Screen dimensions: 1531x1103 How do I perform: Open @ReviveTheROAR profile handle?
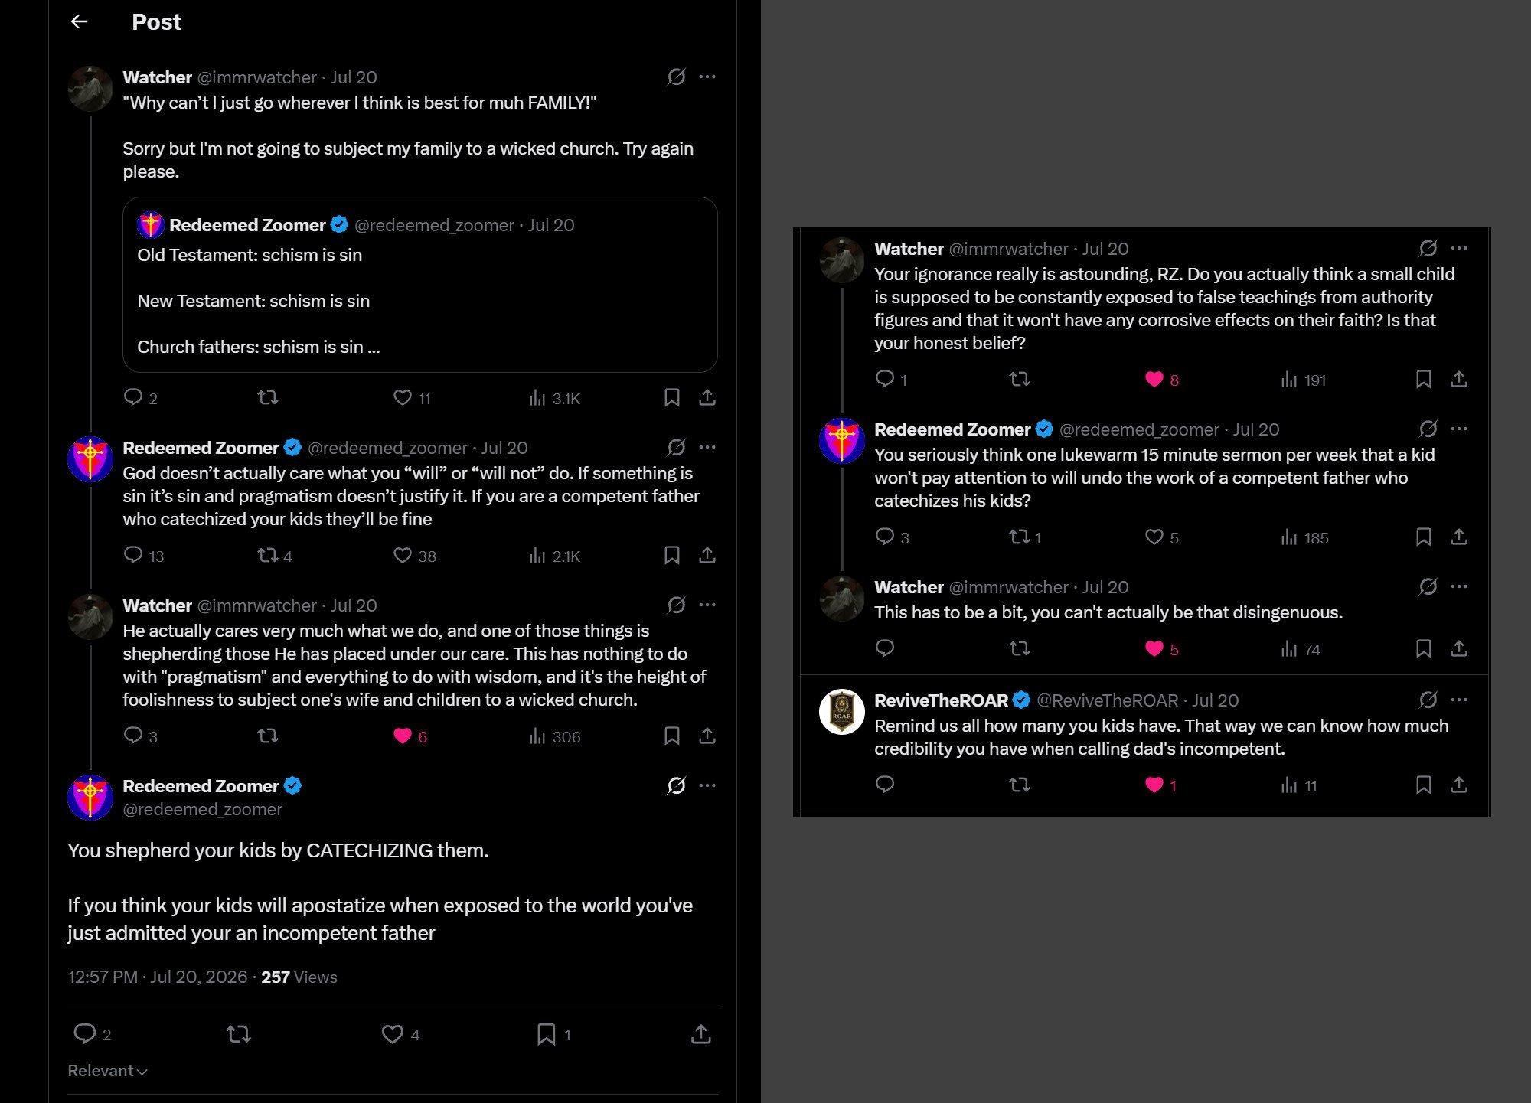click(1107, 700)
